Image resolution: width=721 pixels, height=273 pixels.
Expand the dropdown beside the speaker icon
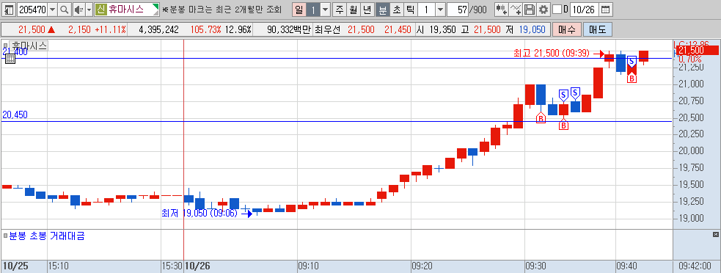89,10
